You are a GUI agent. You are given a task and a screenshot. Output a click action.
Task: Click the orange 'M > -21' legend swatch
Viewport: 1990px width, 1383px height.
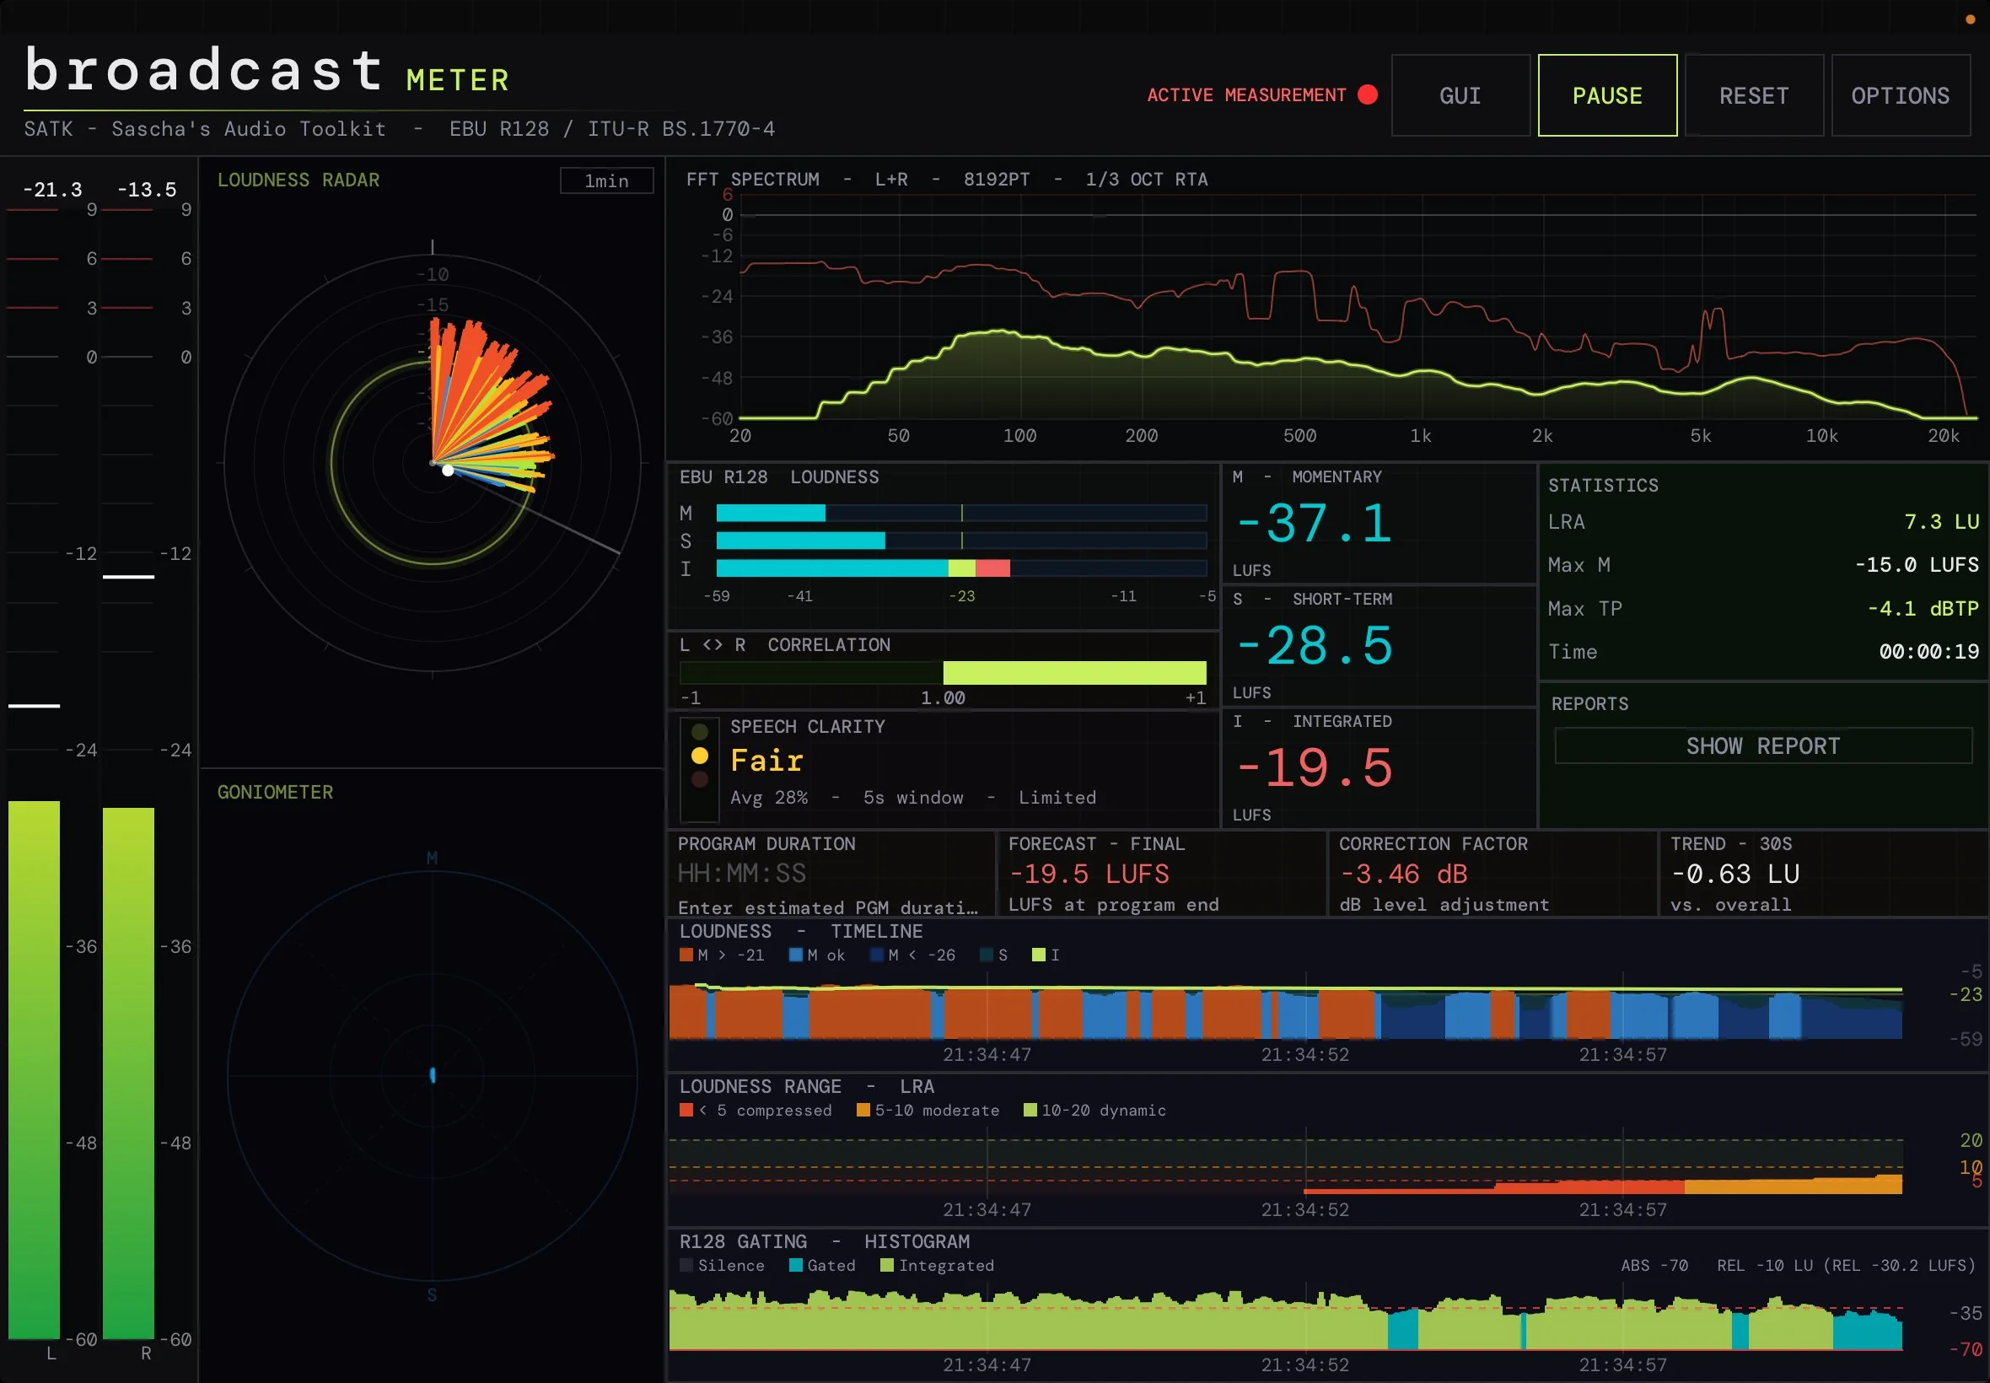[x=686, y=955]
